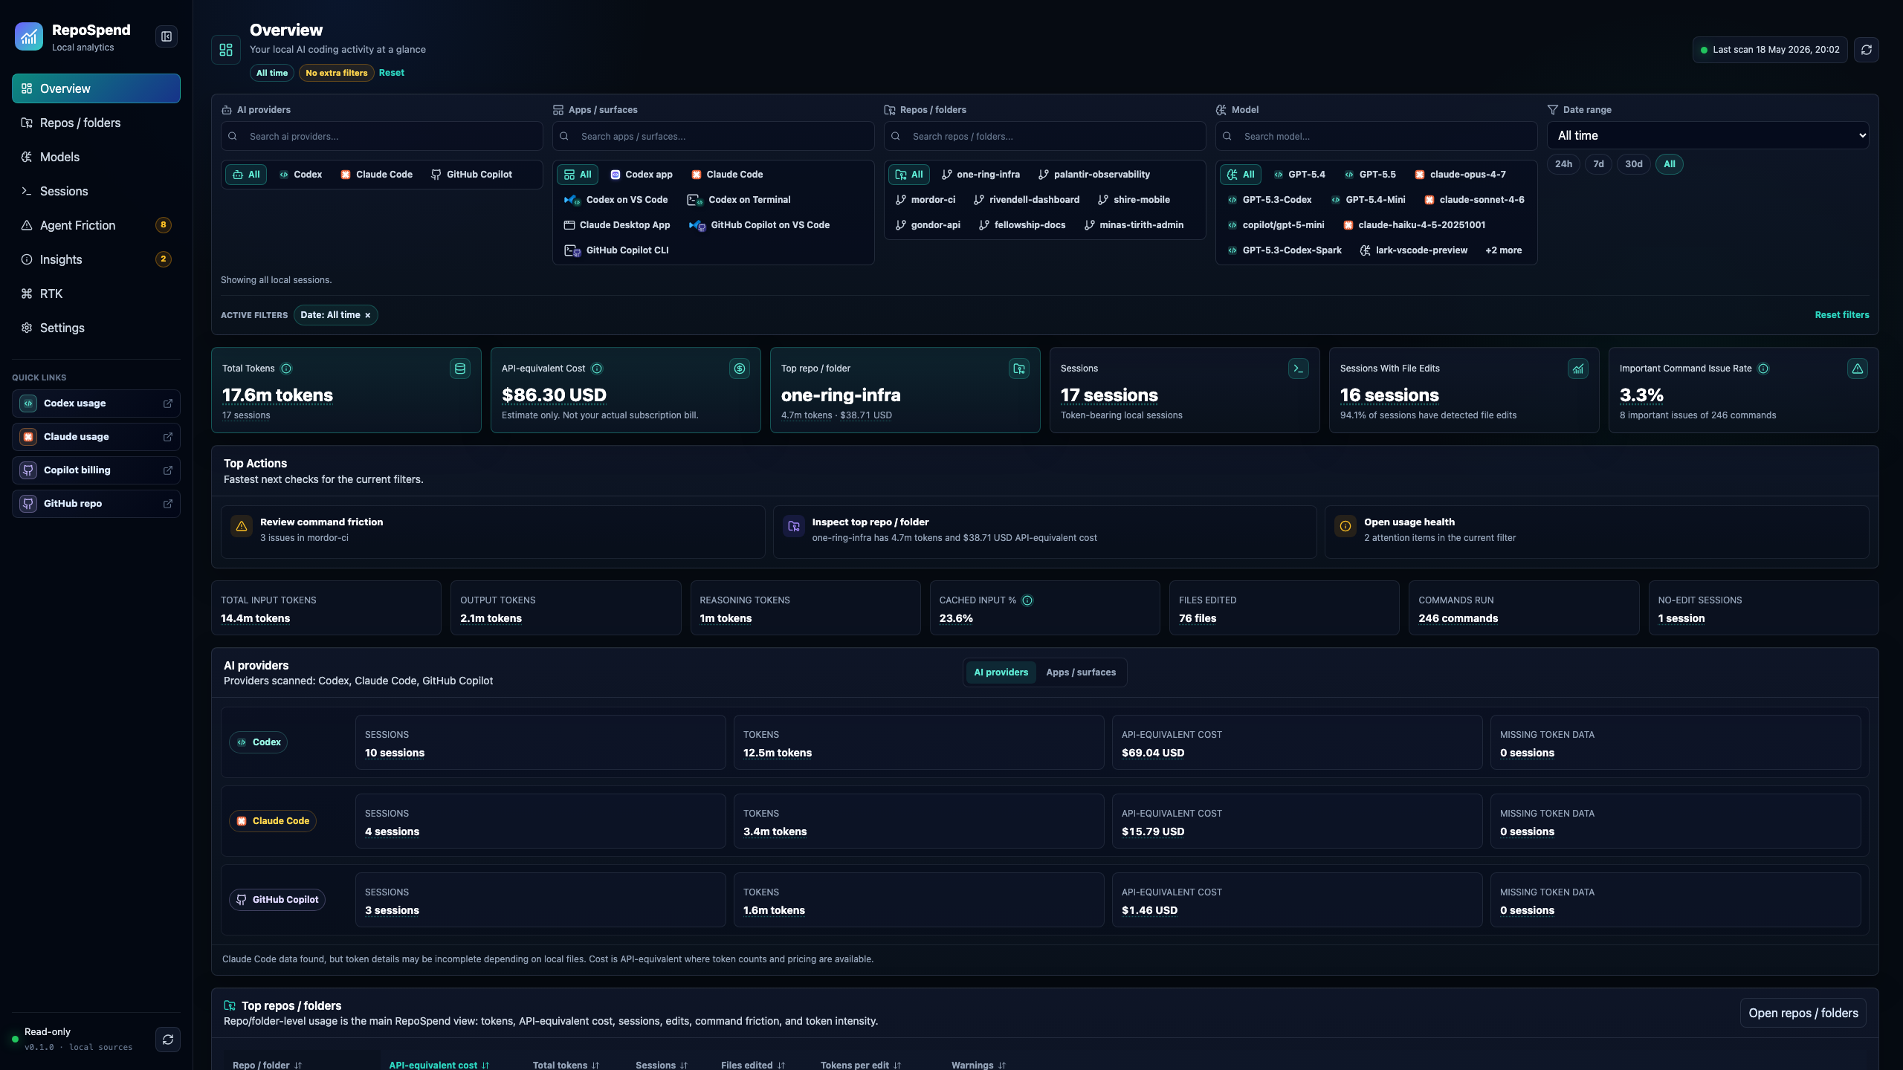Click the Search ai providers field
Image resolution: width=1903 pixels, height=1070 pixels.
point(381,137)
